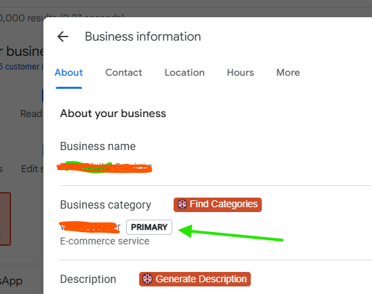
Task: Select the Location tab
Action: pos(185,72)
